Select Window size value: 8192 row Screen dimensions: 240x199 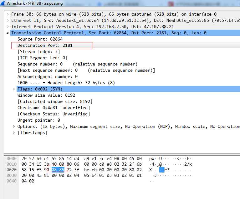coord(46,95)
